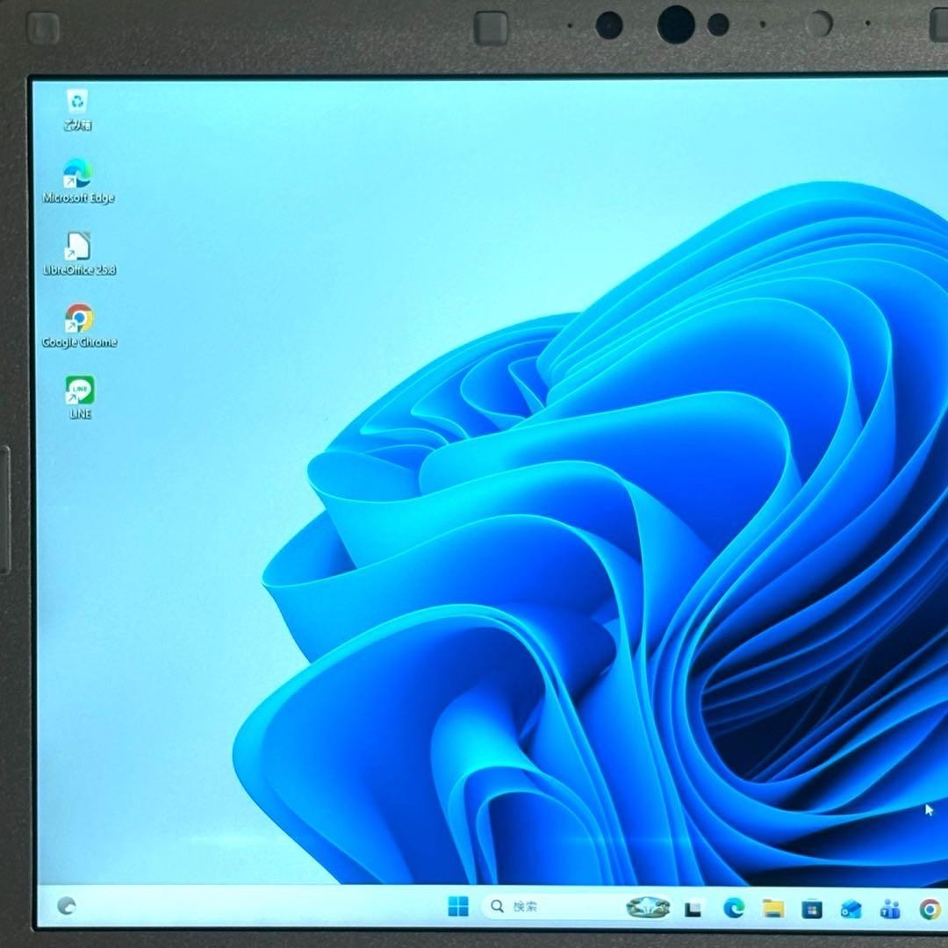Image resolution: width=948 pixels, height=948 pixels.
Task: Open the Windows Start menu button
Action: click(x=458, y=906)
